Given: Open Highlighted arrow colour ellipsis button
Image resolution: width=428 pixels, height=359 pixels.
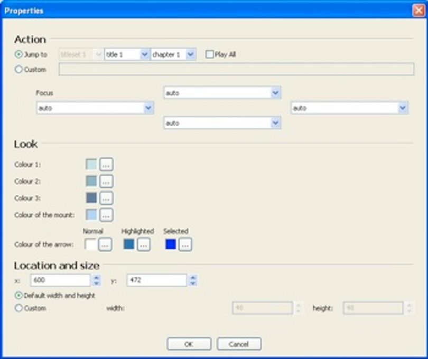Looking at the screenshot, I should (144, 244).
